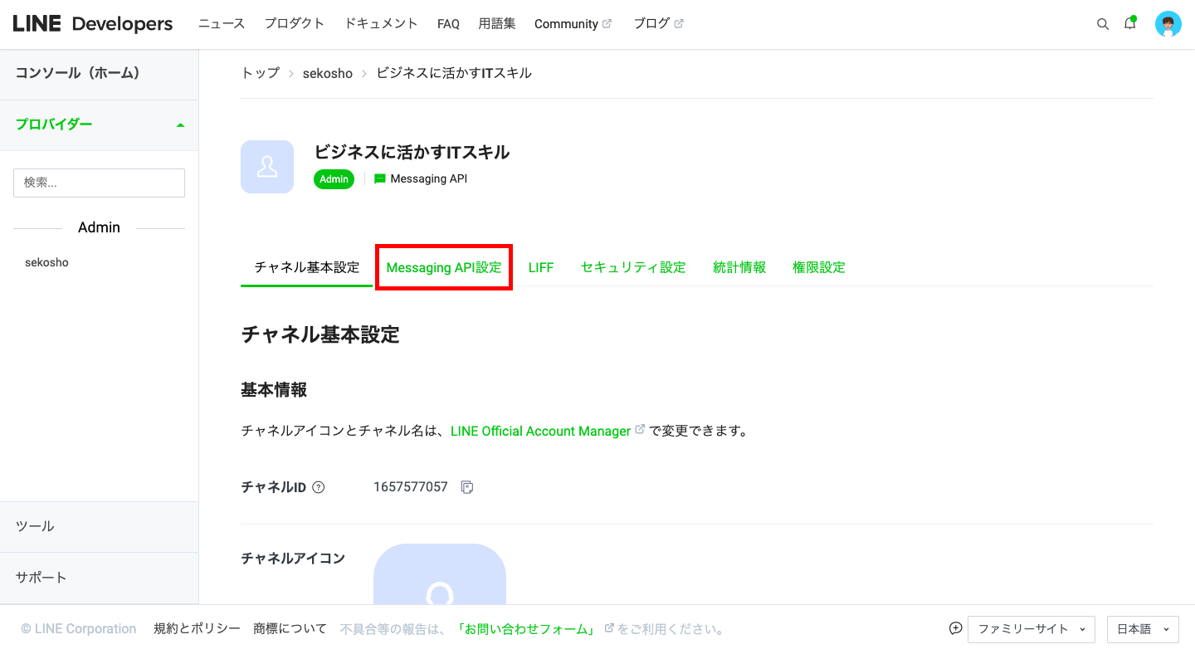Click the plus icon near ファミリーサイト footer
The height and width of the screenshot is (654, 1195).
955,629
